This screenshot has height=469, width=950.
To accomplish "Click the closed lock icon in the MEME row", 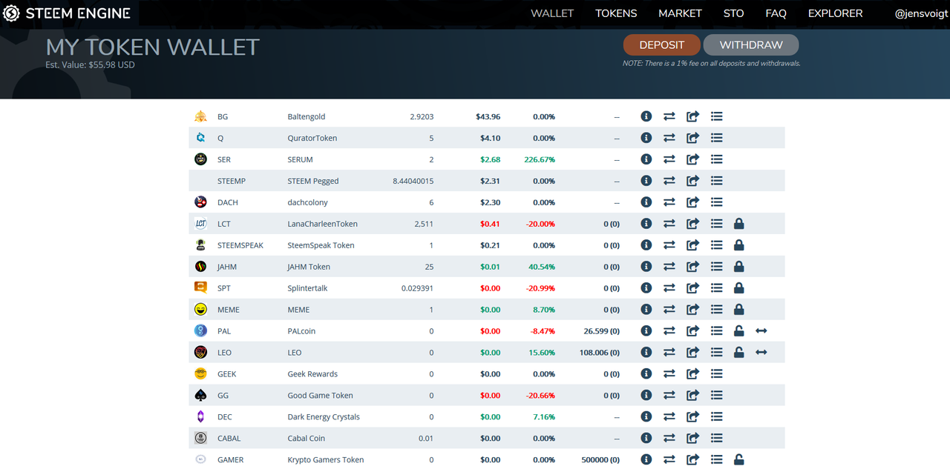I will [x=739, y=310].
